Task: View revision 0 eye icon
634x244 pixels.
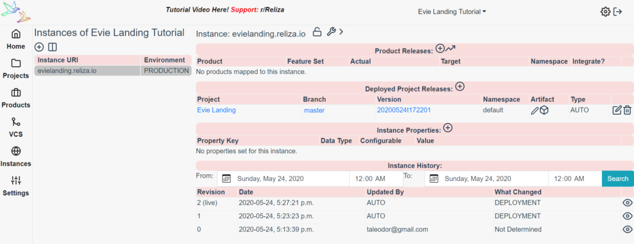Action: pos(627,229)
